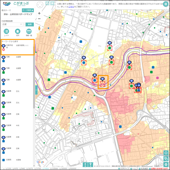Open the search history dropdown arrow
The image size is (170, 170).
coord(24,24)
